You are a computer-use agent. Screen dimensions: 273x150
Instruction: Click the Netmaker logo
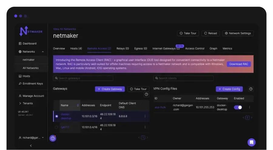(31, 31)
